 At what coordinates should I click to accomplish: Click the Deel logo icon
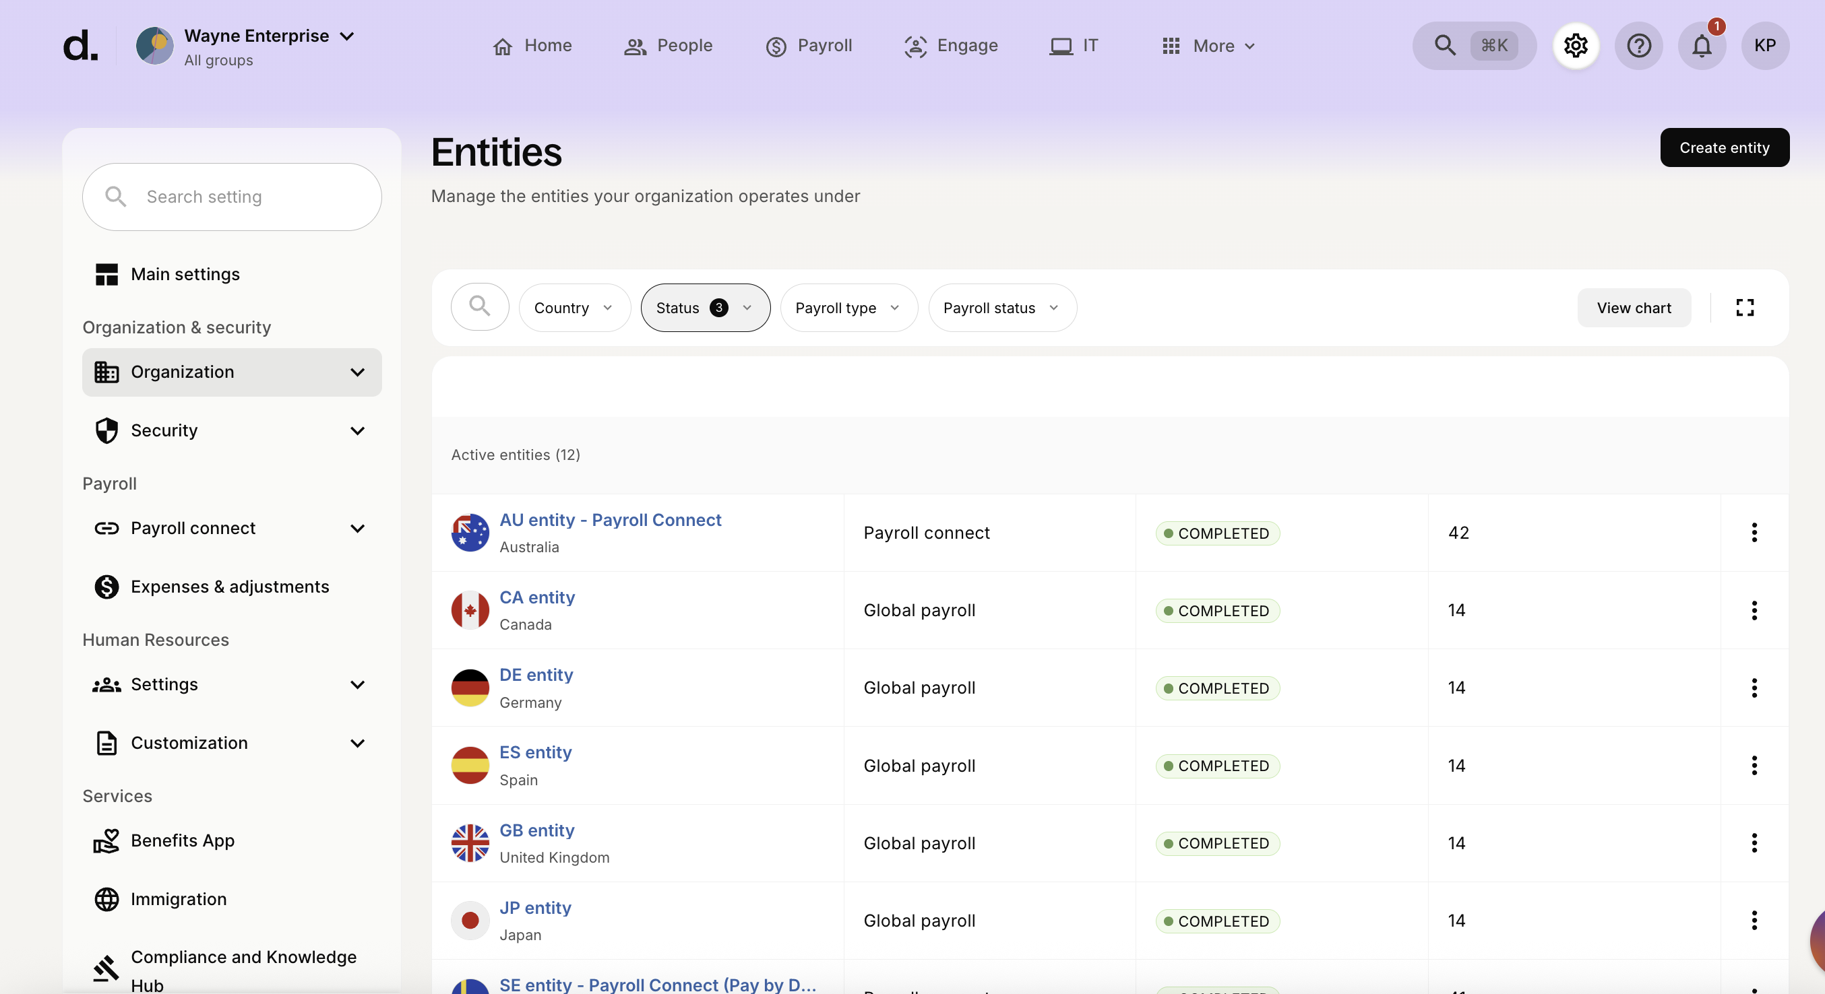pyautogui.click(x=80, y=46)
